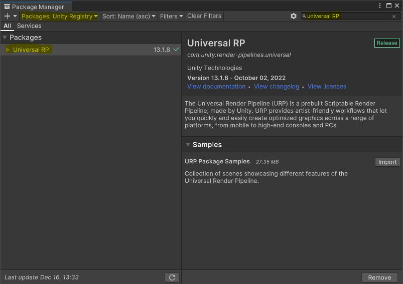Open the advanced settings gear icon
The height and width of the screenshot is (284, 403).
293,16
